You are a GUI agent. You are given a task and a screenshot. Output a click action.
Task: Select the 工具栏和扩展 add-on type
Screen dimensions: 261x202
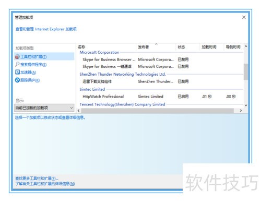coord(44,56)
